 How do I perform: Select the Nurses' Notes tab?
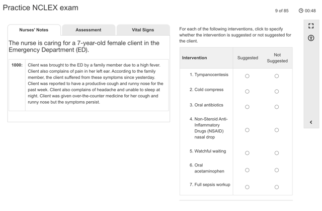[34, 30]
